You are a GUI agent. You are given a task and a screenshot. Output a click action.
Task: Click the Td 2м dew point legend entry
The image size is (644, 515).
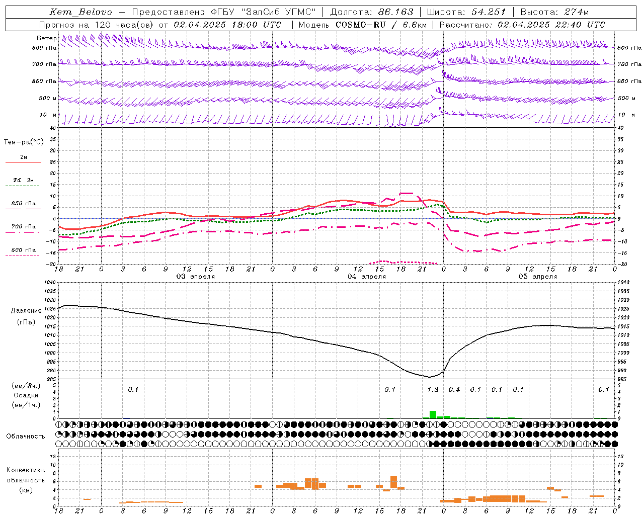point(24,180)
